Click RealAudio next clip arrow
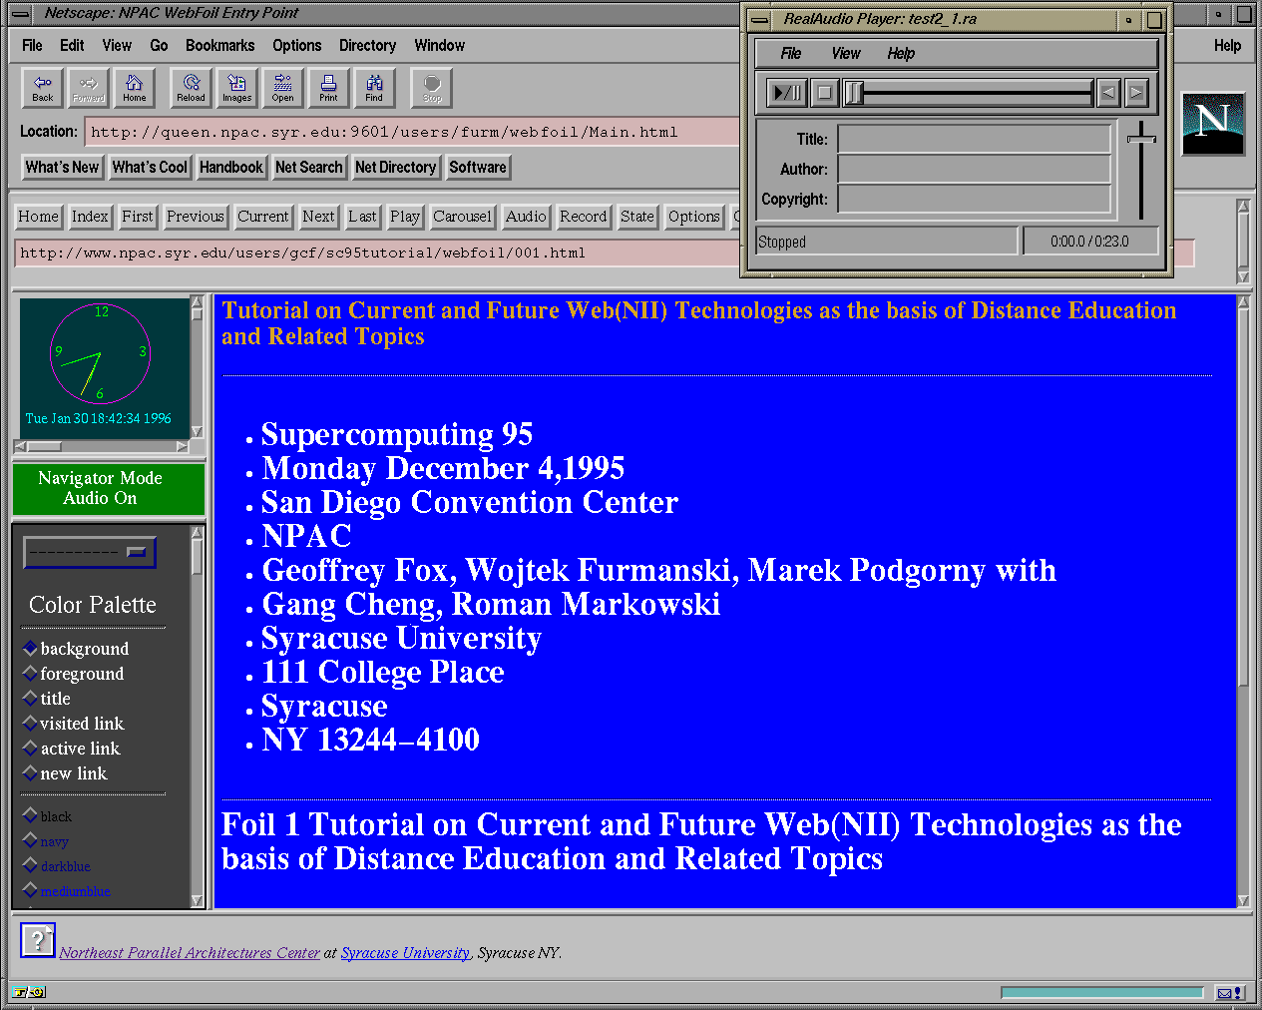This screenshot has width=1262, height=1010. [x=1135, y=93]
